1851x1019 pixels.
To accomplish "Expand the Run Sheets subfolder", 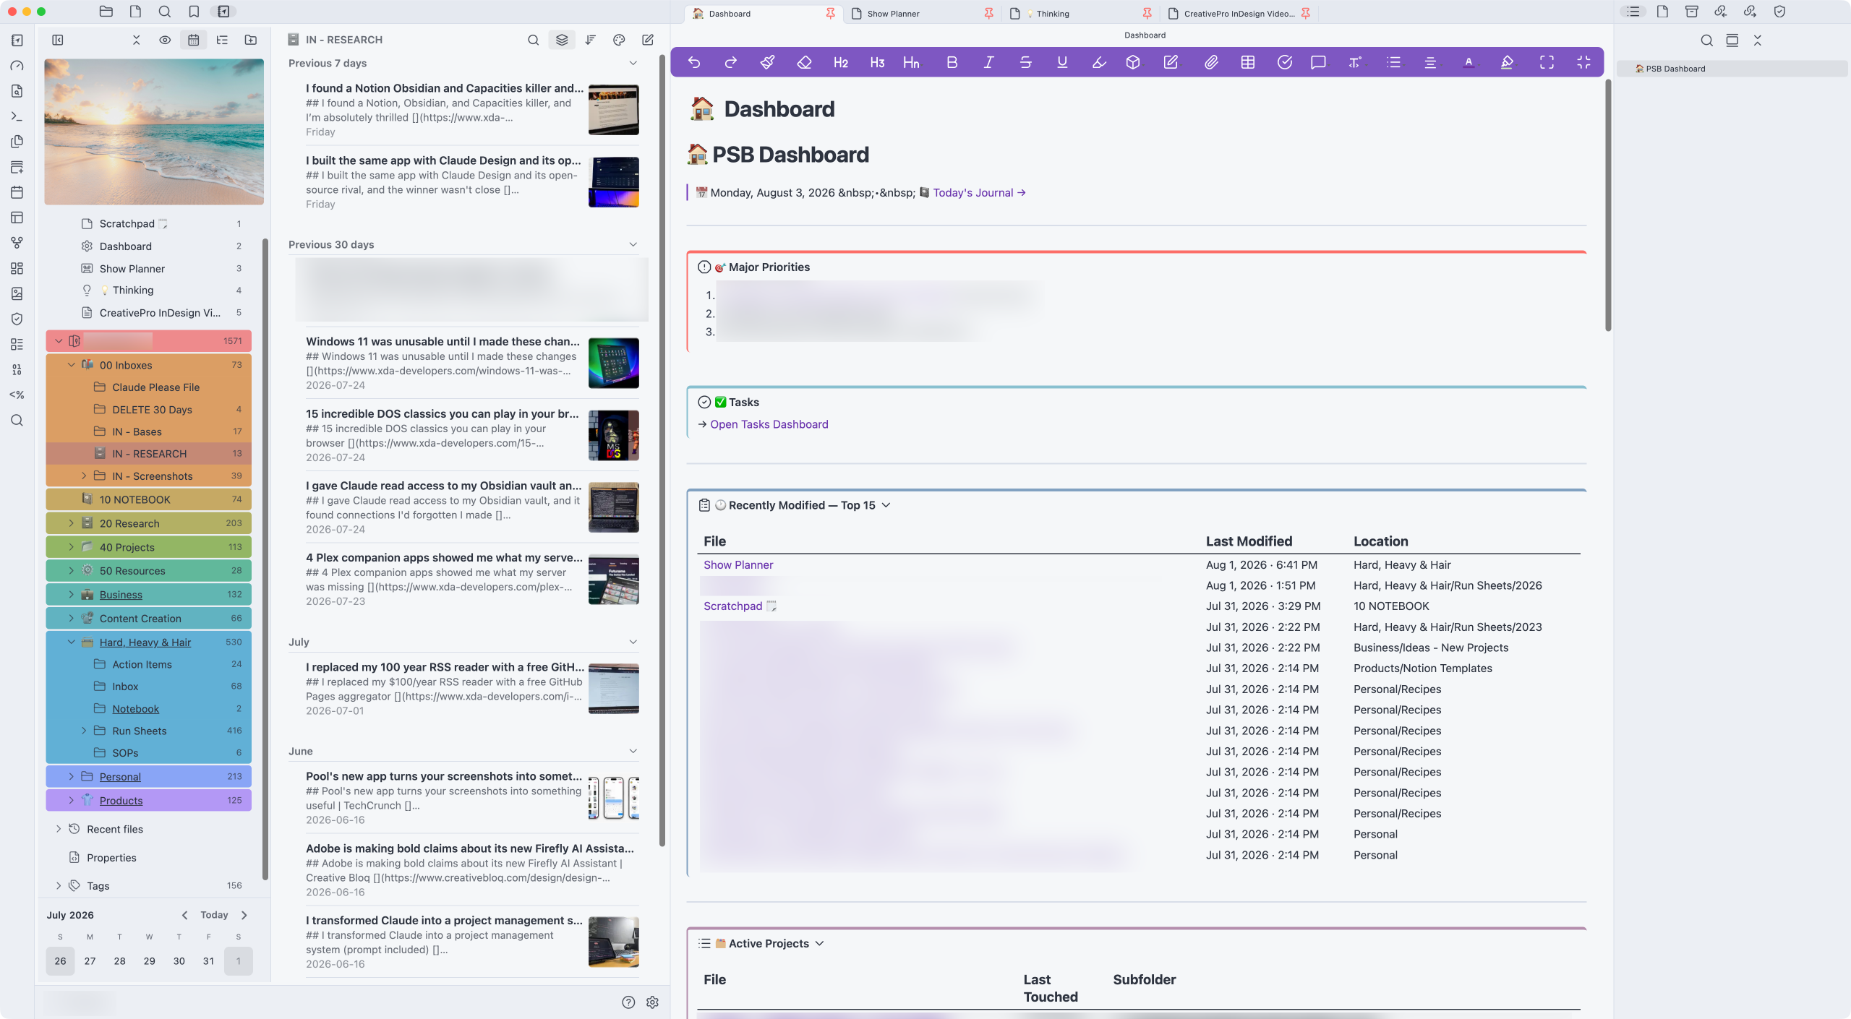I will point(84,731).
